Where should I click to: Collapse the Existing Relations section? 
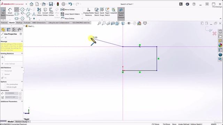point(22,53)
